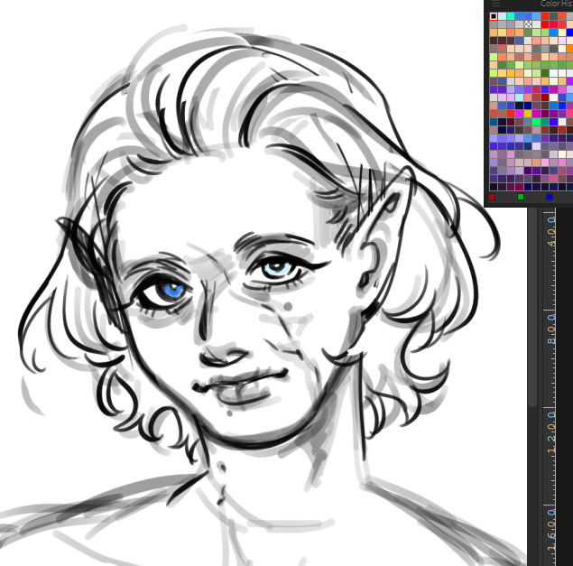Click the small blue square below the palette
This screenshot has height=566, width=573.
550,197
